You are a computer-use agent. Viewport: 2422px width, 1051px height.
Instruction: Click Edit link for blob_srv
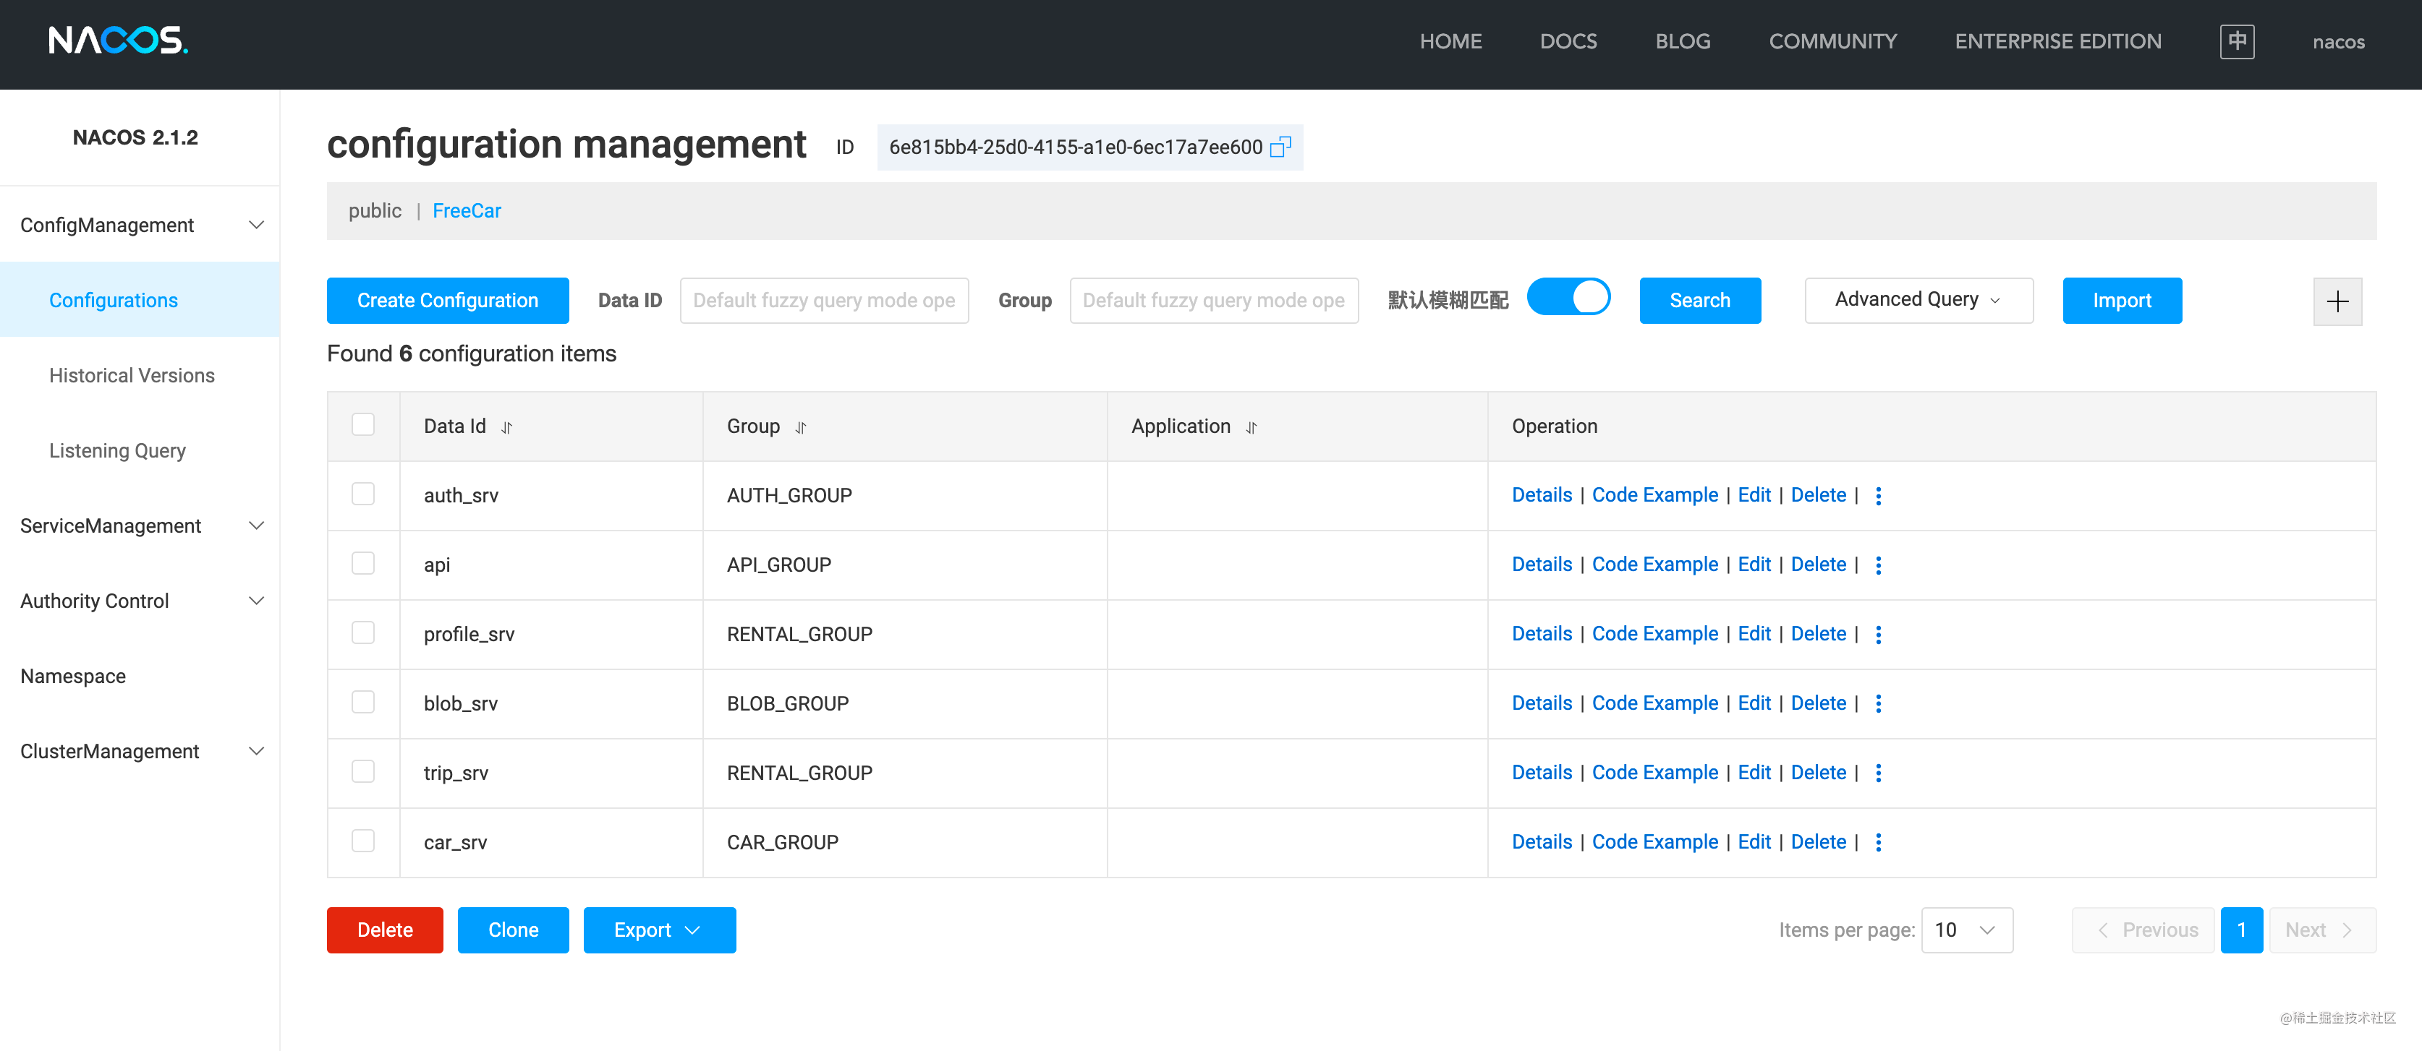click(1754, 703)
